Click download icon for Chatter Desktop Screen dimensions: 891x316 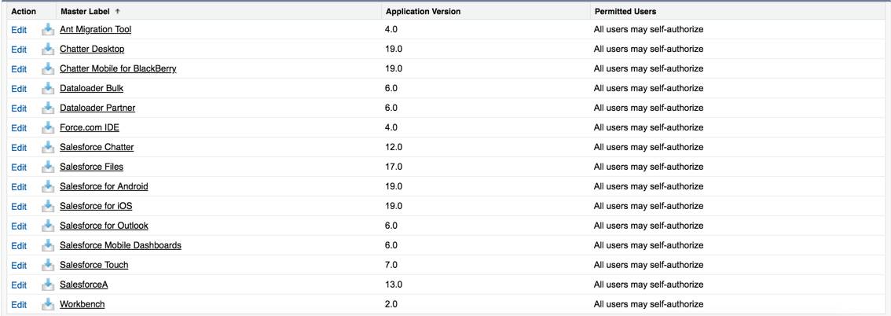(48, 49)
